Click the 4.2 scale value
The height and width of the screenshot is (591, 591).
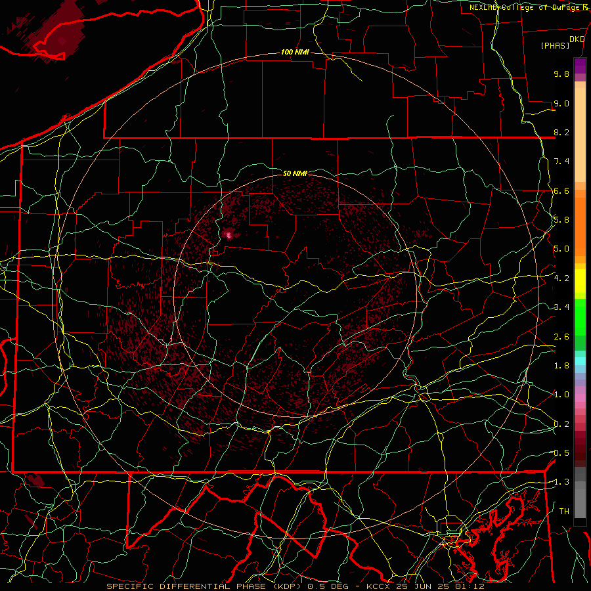tap(561, 278)
